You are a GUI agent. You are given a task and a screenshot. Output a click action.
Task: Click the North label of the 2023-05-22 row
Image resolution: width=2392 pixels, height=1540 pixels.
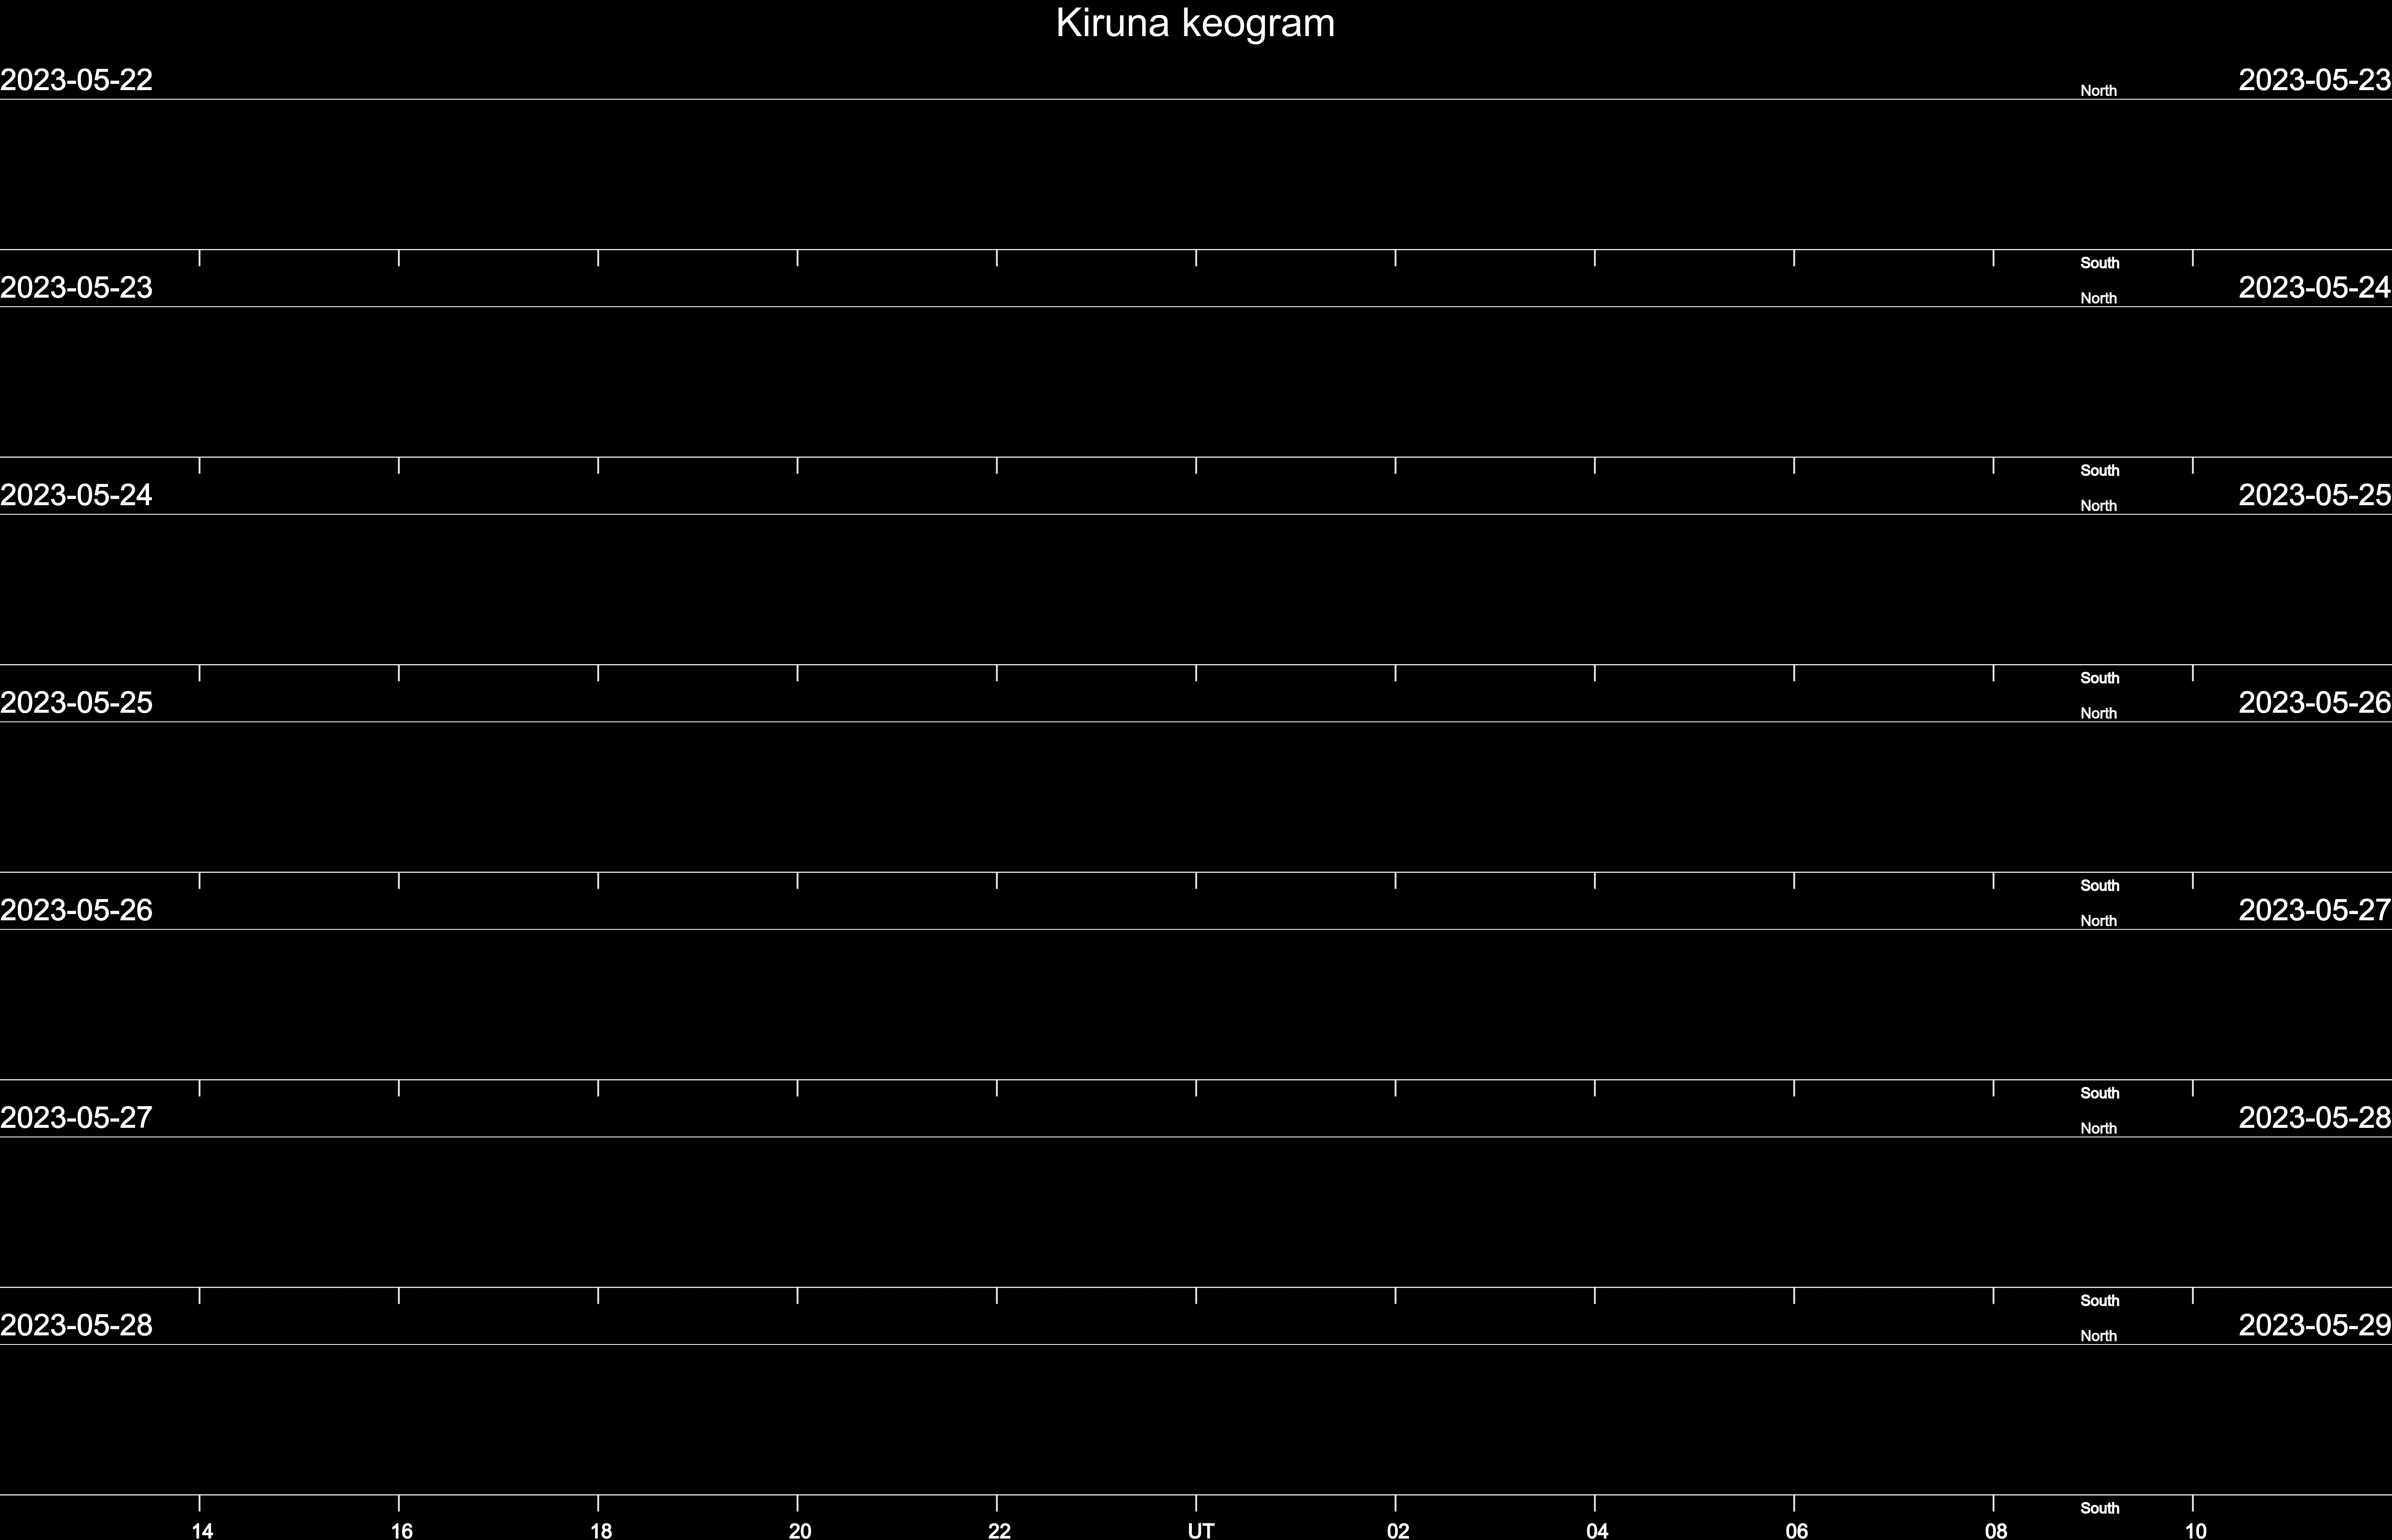(x=2099, y=91)
